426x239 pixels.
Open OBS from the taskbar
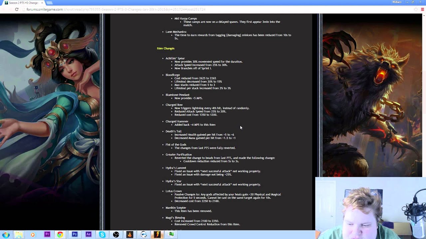point(116,235)
